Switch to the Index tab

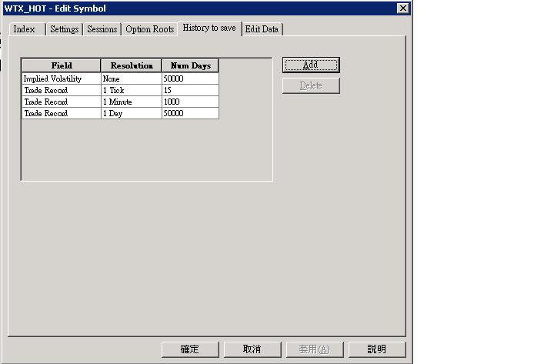click(x=27, y=29)
